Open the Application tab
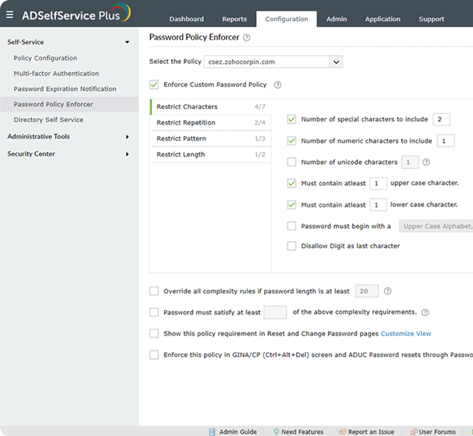473x436 pixels. tap(383, 19)
